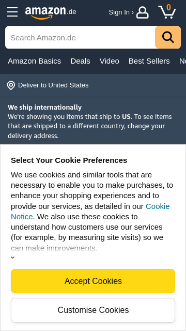Focus the Search Amazon.de field

coord(80,37)
